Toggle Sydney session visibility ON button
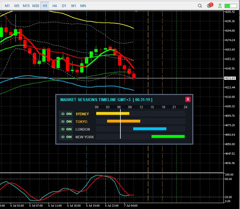 coord(66,114)
